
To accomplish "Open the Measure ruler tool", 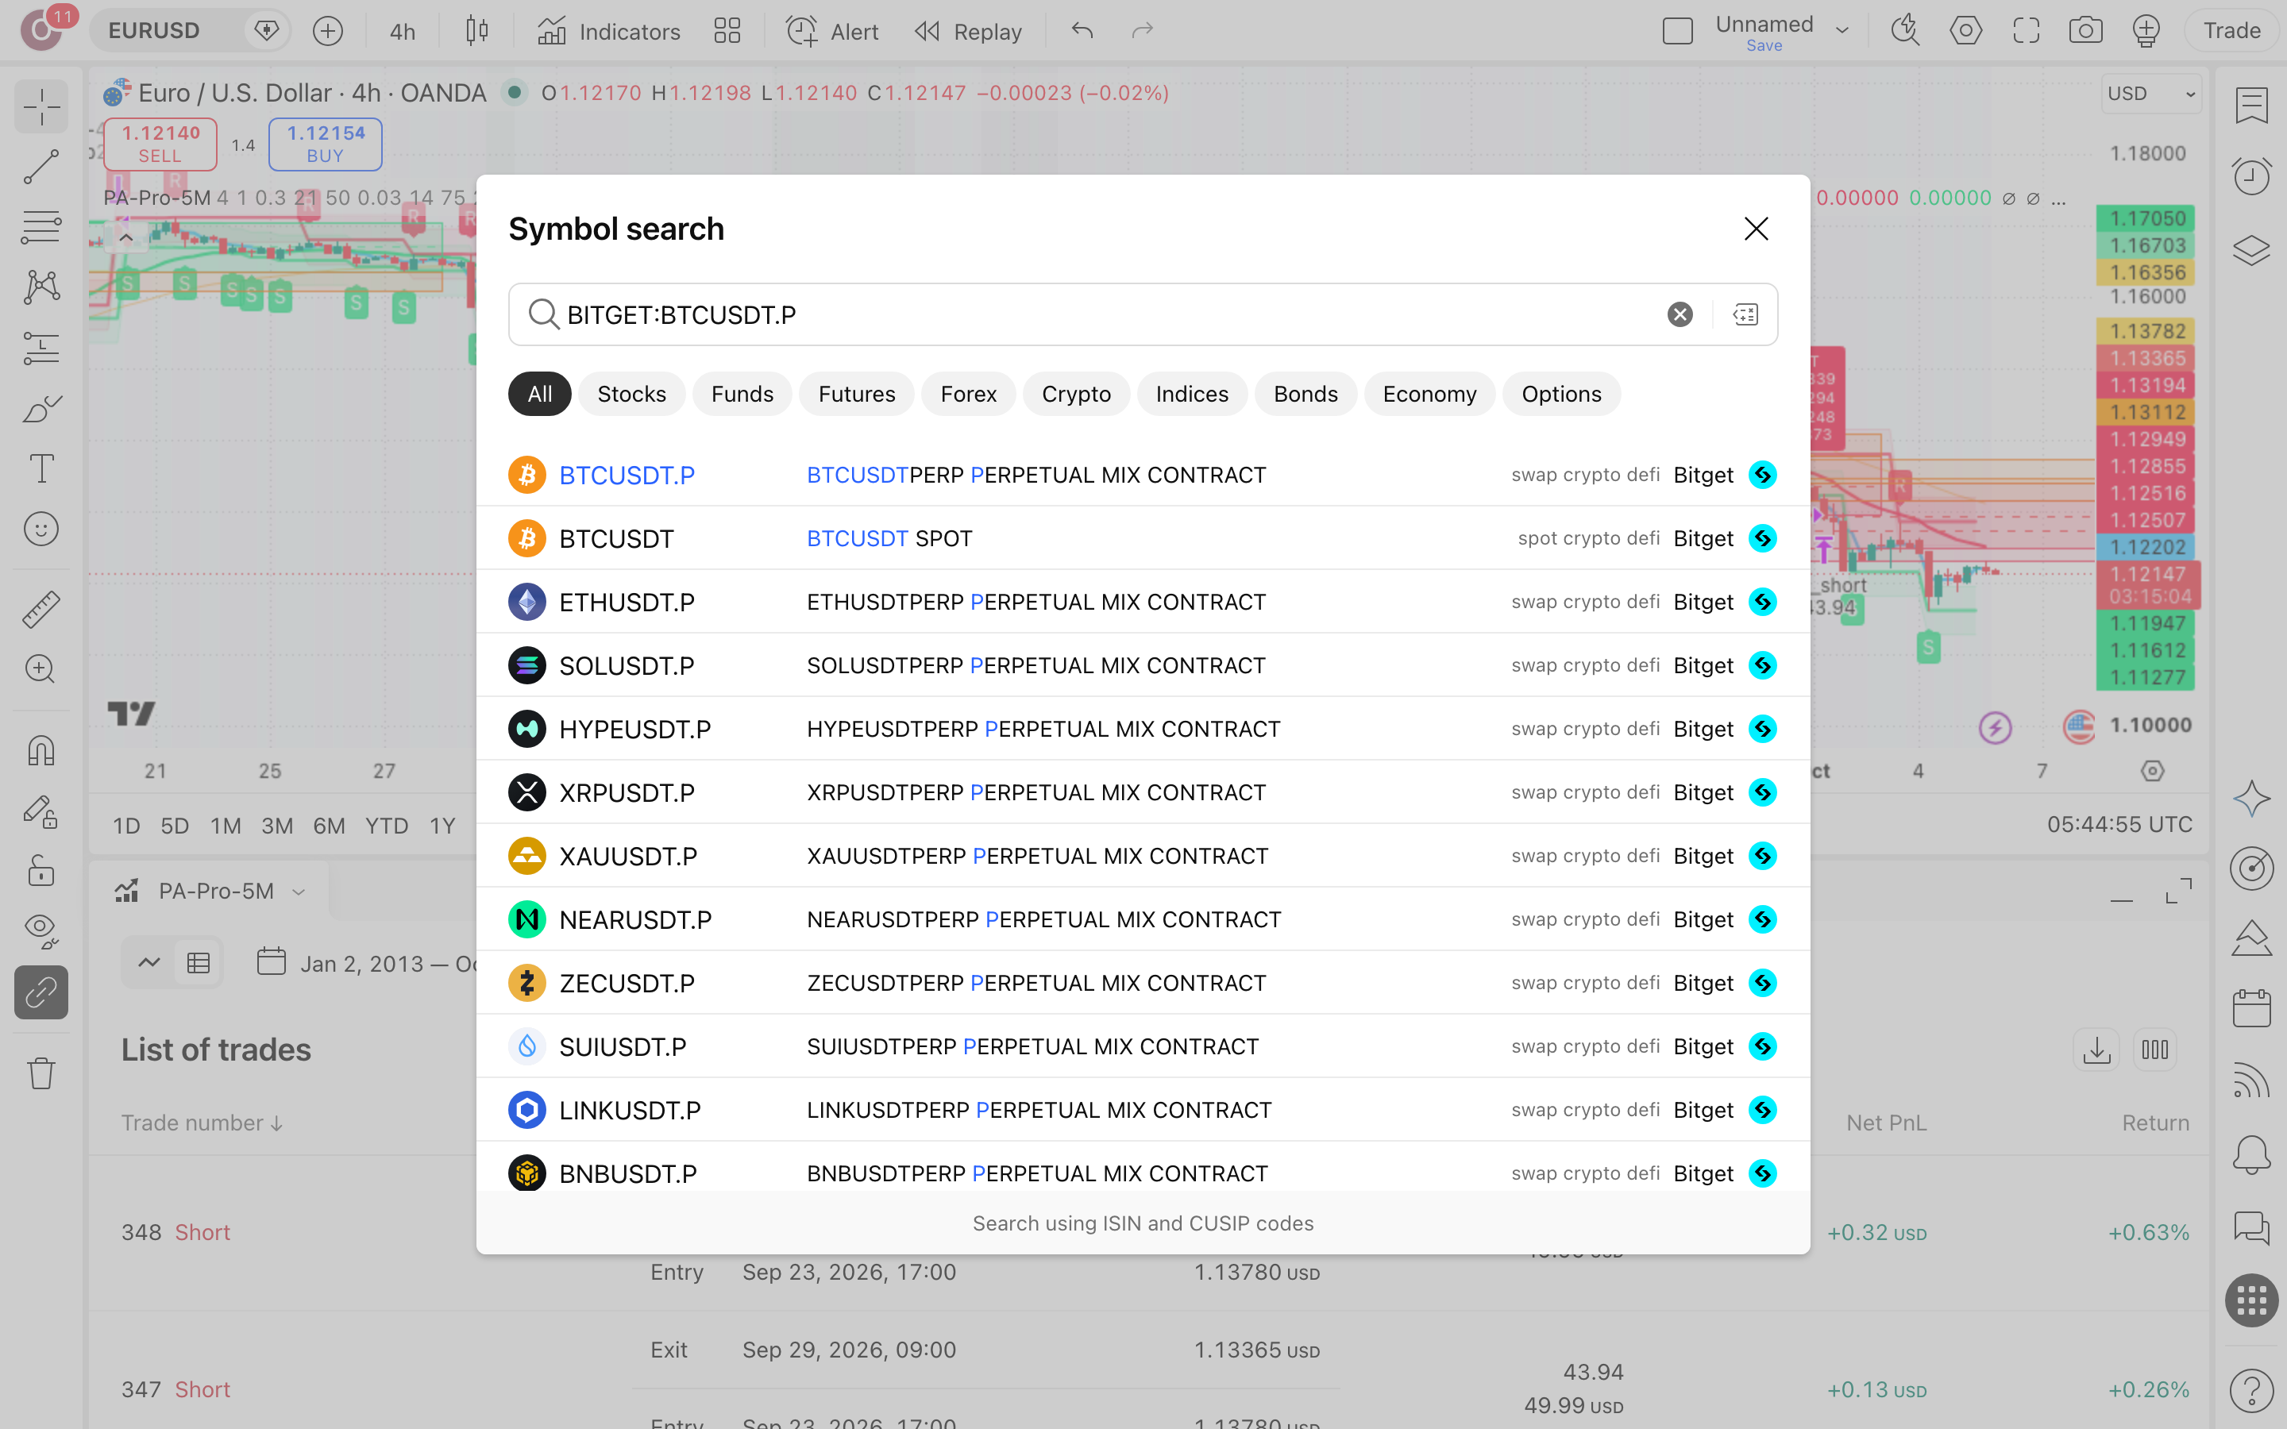I will [x=41, y=610].
